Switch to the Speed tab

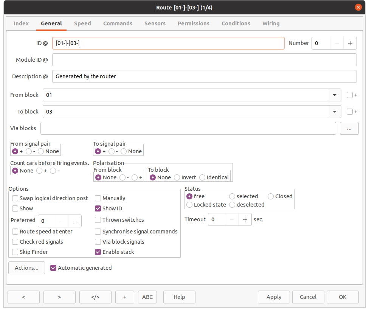[x=82, y=23]
